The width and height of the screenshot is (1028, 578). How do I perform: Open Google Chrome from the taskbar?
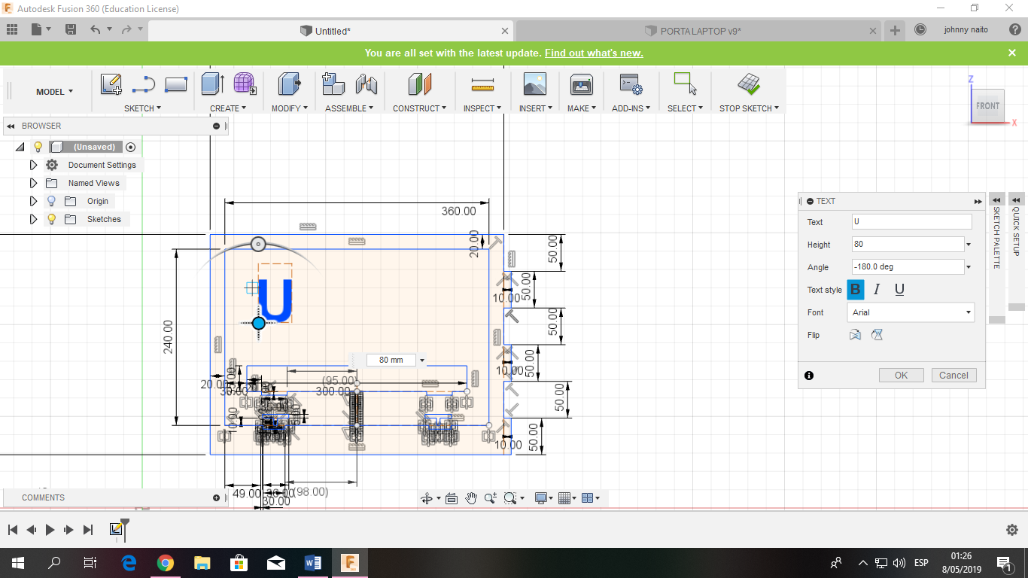click(166, 563)
